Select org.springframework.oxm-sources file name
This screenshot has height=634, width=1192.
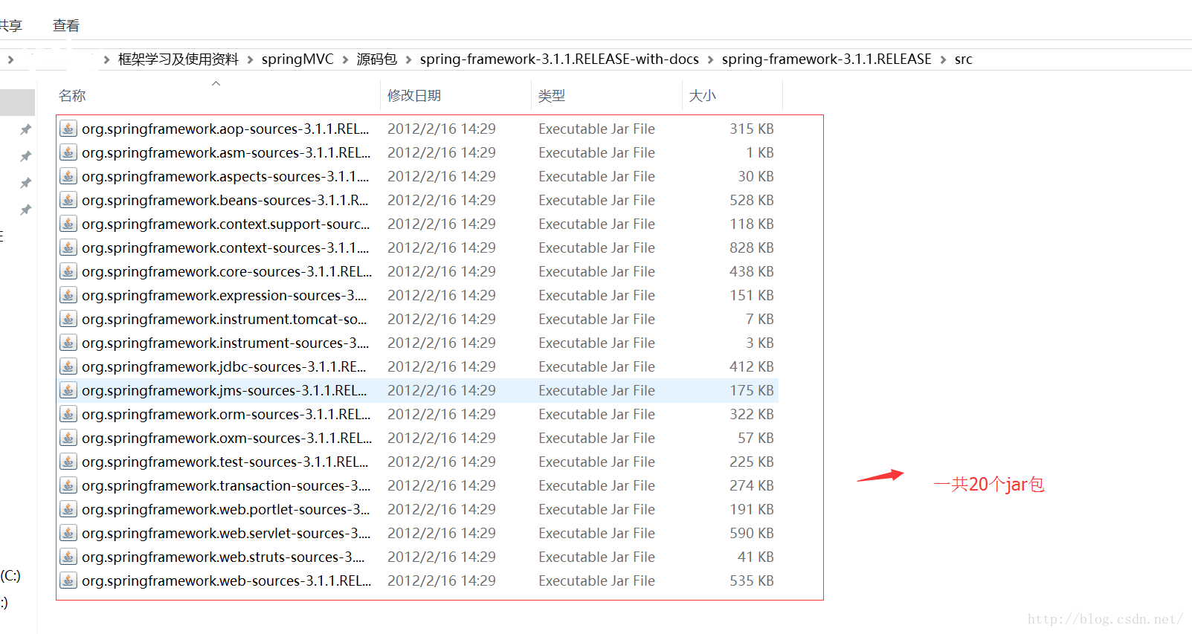click(x=227, y=438)
